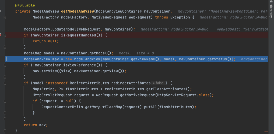The height and width of the screenshot is (134, 274).
Task: Click fold end marker below return null
Action: point(5,47)
